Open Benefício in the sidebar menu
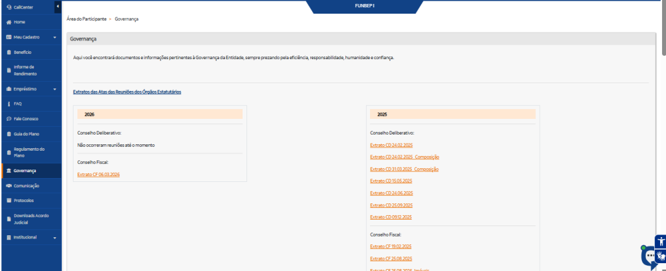Screen dimensions: 666x271 pyautogui.click(x=23, y=52)
